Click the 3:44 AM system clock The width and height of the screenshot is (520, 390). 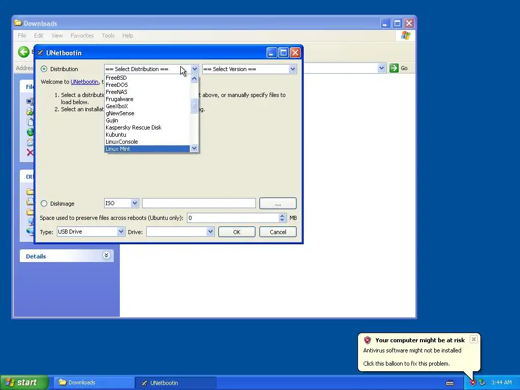tap(501, 383)
